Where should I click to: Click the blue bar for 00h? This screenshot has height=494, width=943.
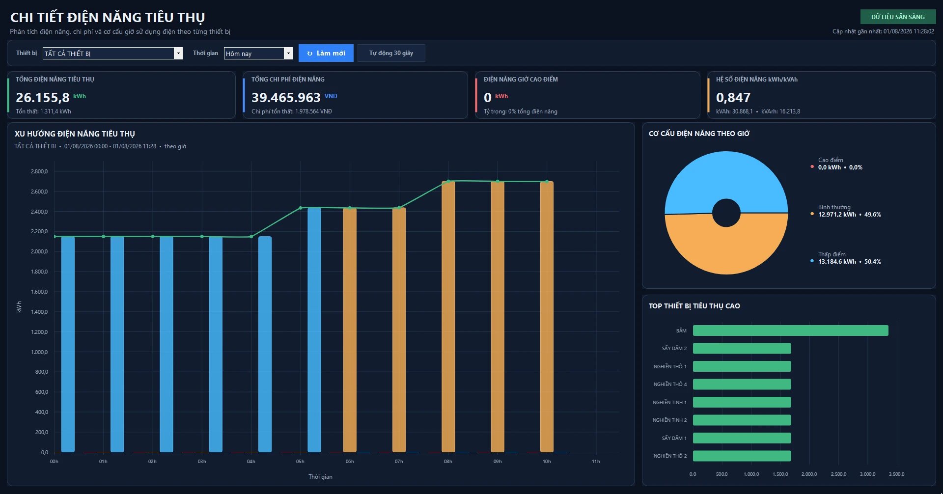click(x=68, y=344)
